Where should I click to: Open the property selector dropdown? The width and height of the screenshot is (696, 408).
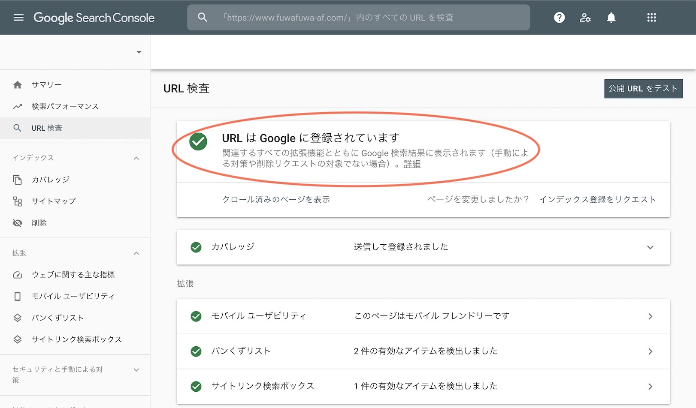coord(139,52)
